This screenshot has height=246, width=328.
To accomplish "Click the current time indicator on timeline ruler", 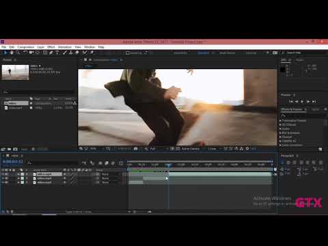I will coord(169,165).
